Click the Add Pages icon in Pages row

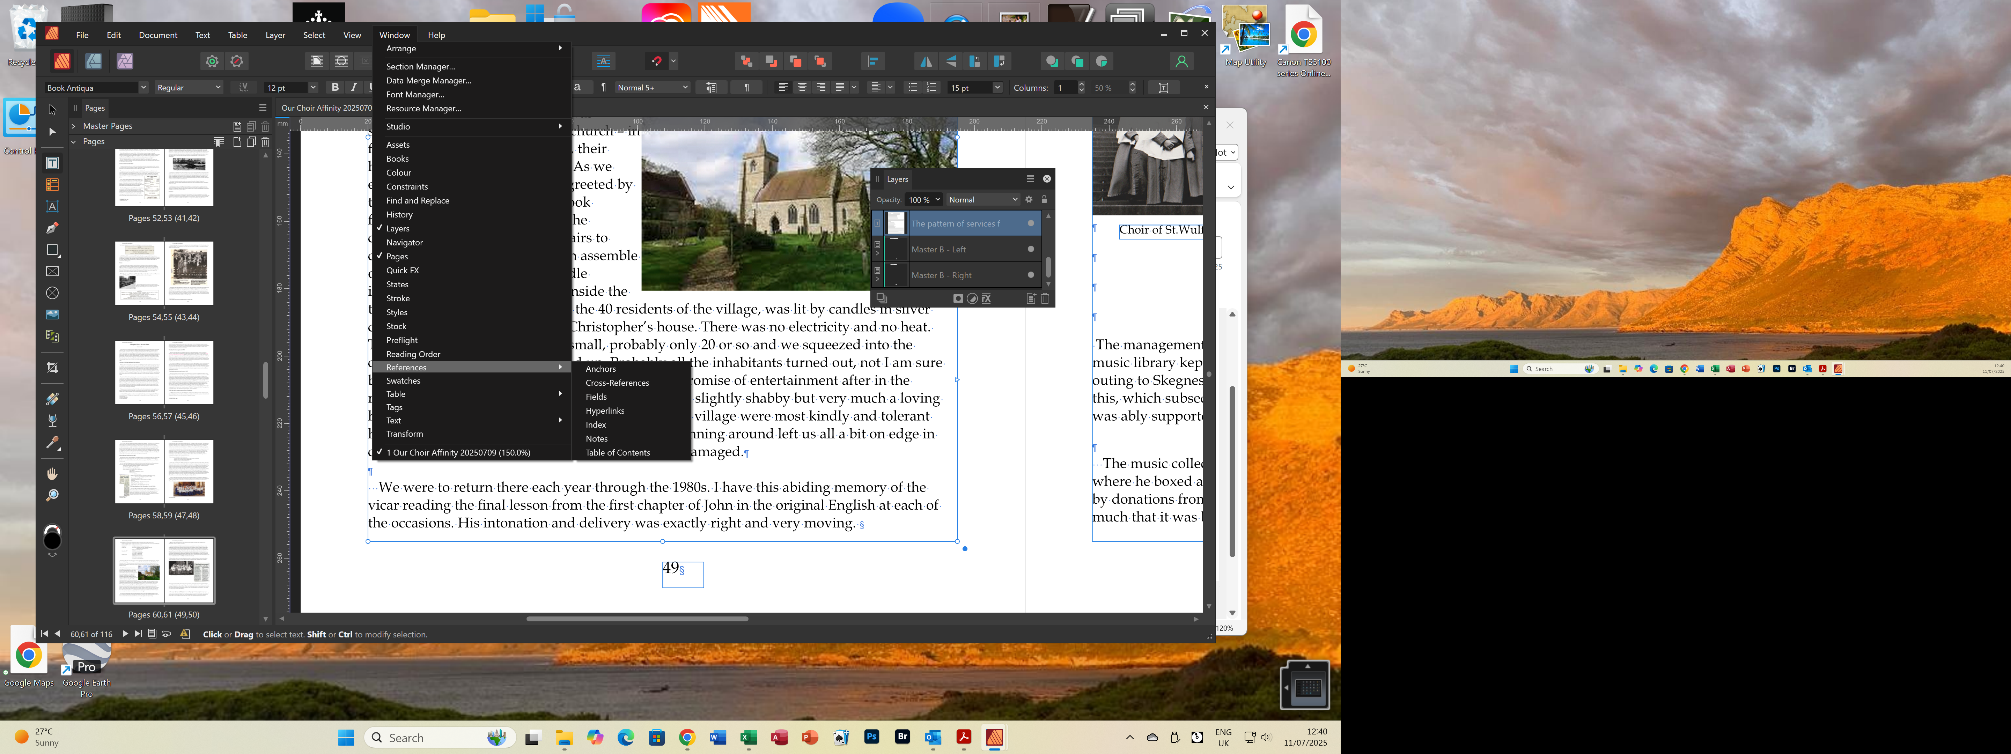point(237,142)
